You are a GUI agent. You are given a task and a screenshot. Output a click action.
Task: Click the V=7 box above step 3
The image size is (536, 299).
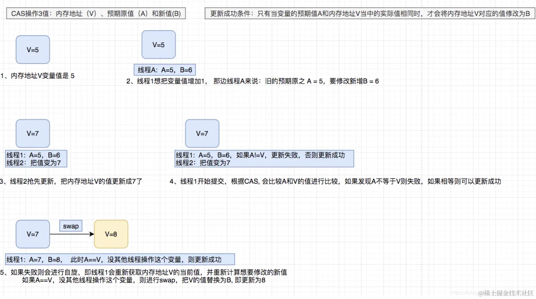click(33, 133)
